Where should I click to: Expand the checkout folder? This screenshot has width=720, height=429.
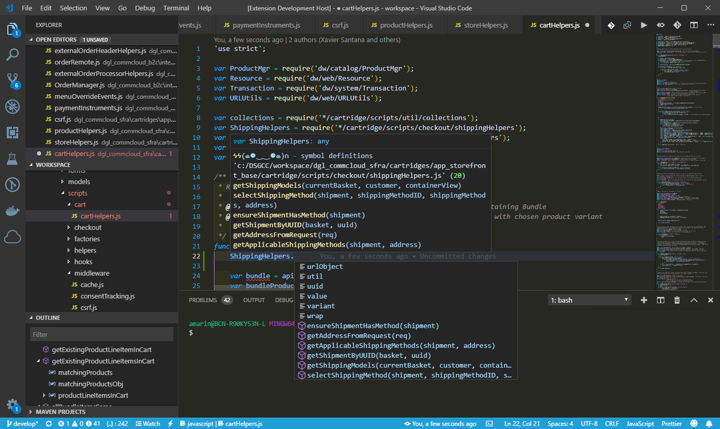88,227
